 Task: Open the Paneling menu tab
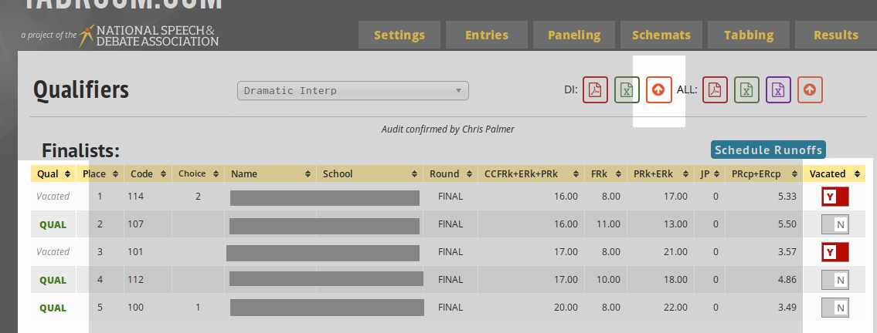(574, 35)
